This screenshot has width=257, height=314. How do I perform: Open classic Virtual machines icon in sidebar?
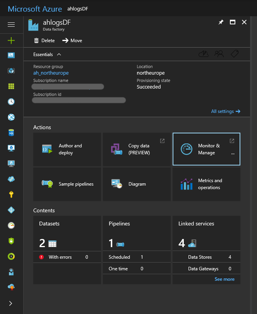11,164
